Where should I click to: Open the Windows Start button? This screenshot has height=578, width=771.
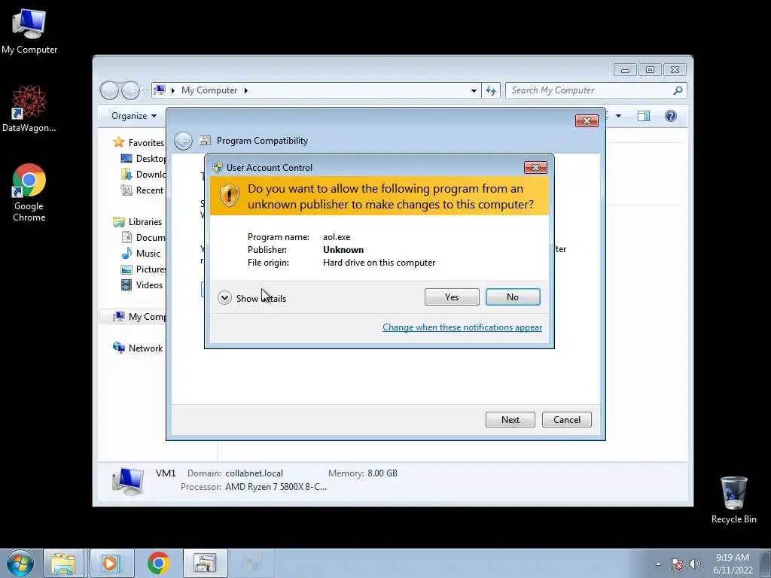click(20, 563)
